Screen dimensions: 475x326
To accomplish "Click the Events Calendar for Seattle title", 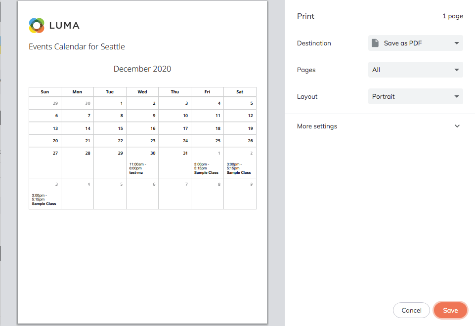I will point(77,46).
